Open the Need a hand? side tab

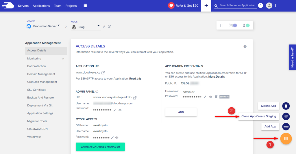click(292, 57)
